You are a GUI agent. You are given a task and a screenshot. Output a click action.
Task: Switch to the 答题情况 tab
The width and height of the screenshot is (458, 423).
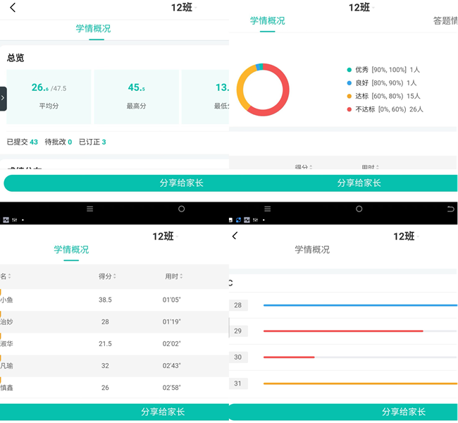[x=445, y=21]
